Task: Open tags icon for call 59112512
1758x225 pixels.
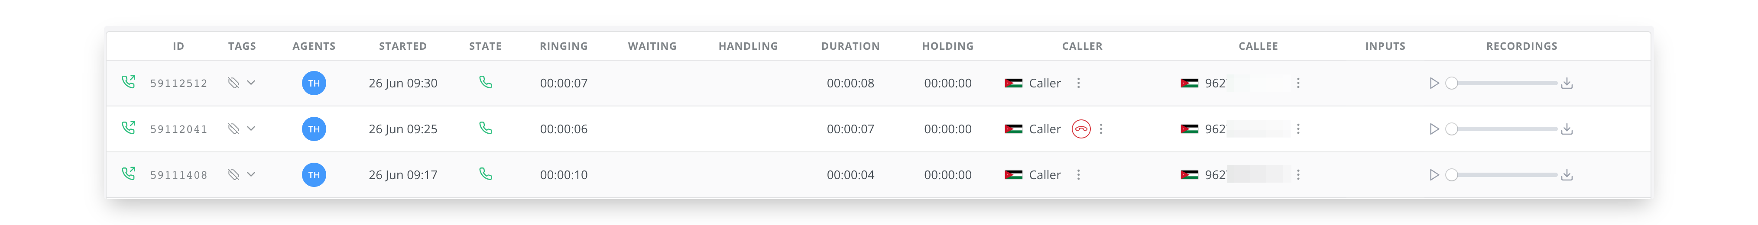Action: 234,83
